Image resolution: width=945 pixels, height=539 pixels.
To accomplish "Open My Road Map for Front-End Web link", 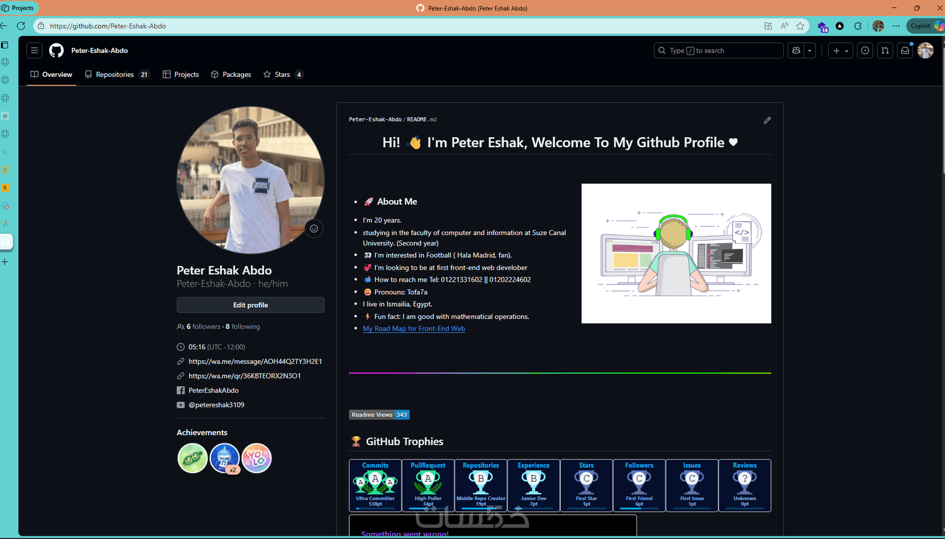I will point(414,329).
